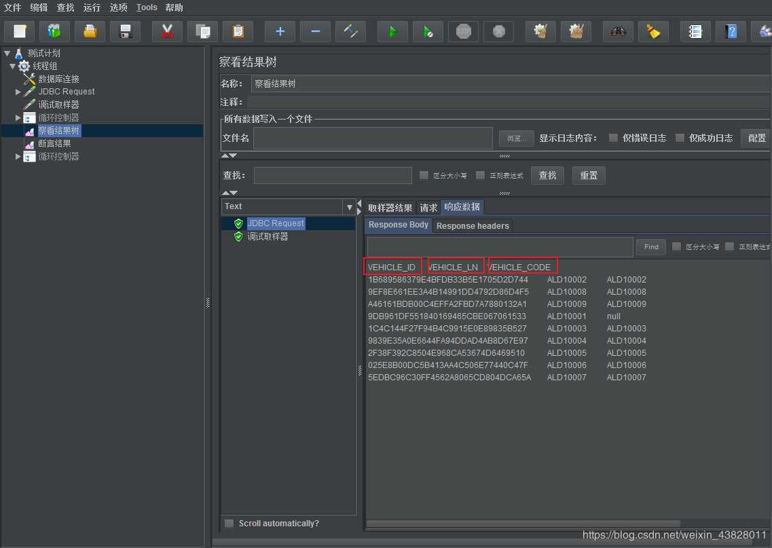This screenshot has width=772, height=548.
Task: Click the response Find text field
Action: pyautogui.click(x=500, y=246)
